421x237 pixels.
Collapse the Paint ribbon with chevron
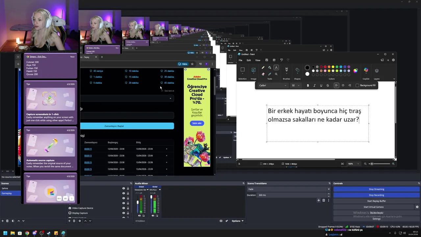pyautogui.click(x=394, y=79)
